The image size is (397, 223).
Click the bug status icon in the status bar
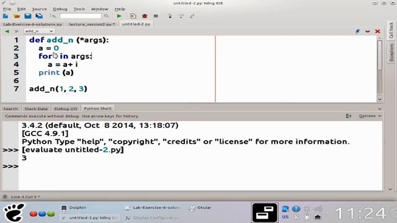click(5, 197)
